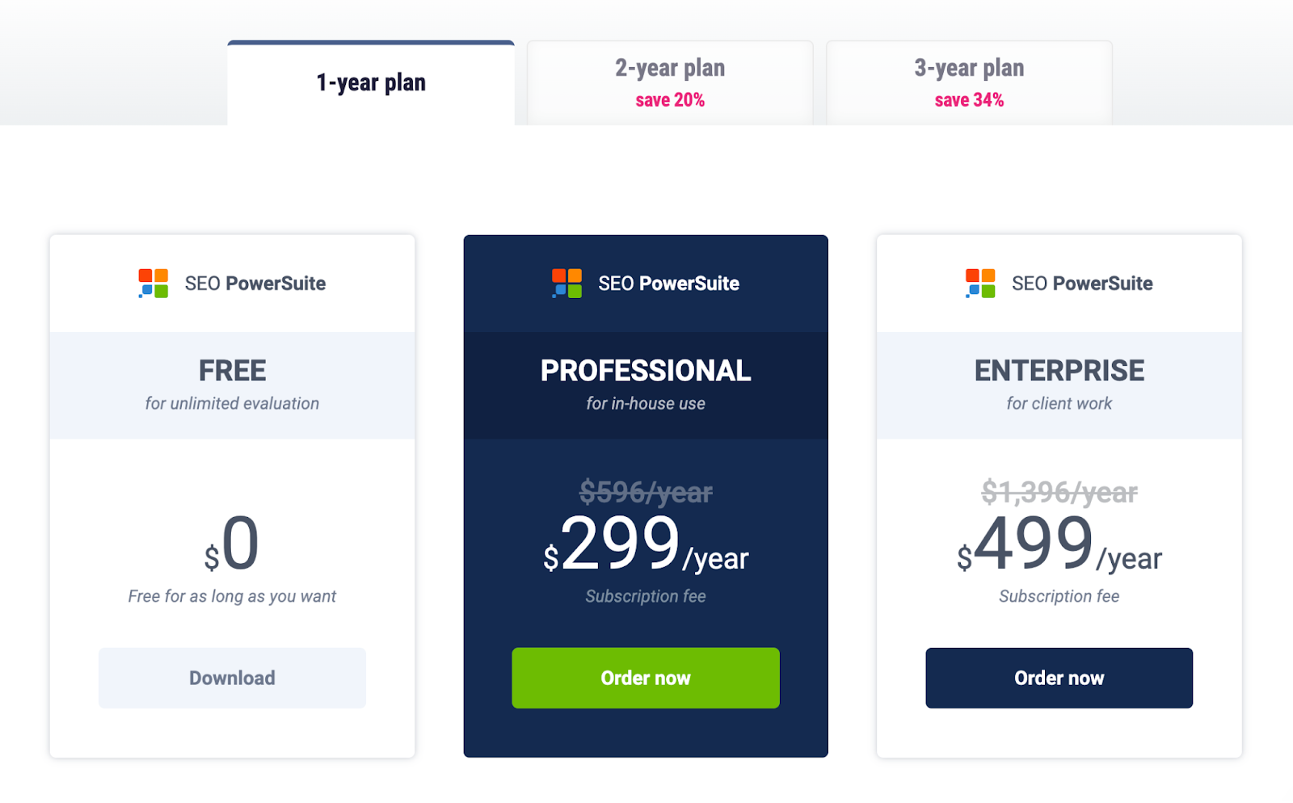Click the "save 34%" label
This screenshot has width=1293, height=803.
coord(969,100)
